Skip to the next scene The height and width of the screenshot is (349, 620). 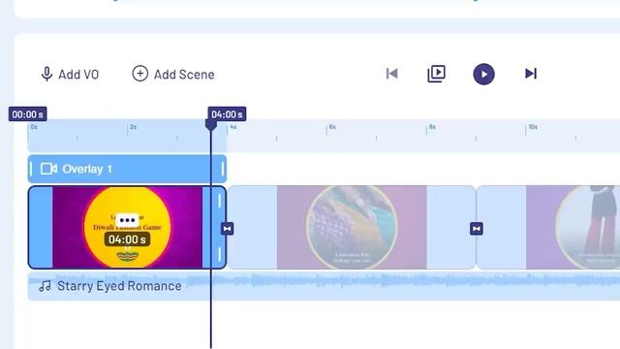point(531,74)
